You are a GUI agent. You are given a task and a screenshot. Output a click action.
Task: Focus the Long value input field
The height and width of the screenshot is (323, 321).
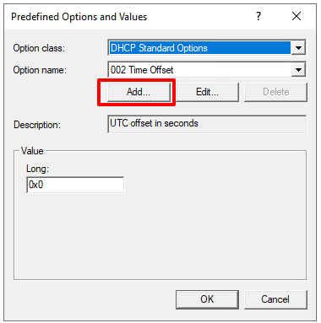click(x=75, y=185)
